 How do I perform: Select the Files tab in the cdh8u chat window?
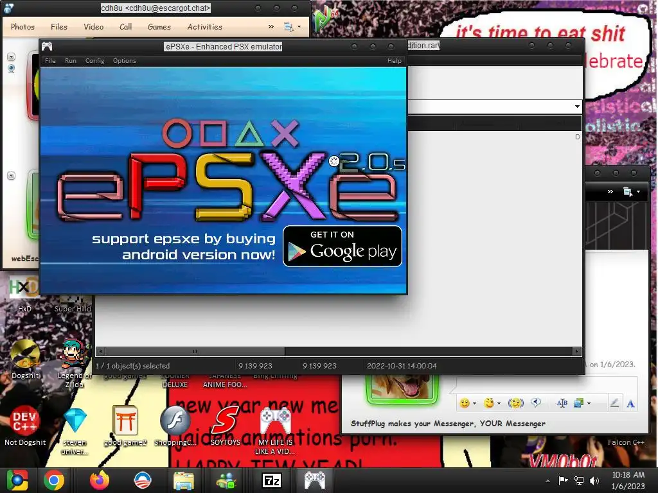[x=58, y=27]
